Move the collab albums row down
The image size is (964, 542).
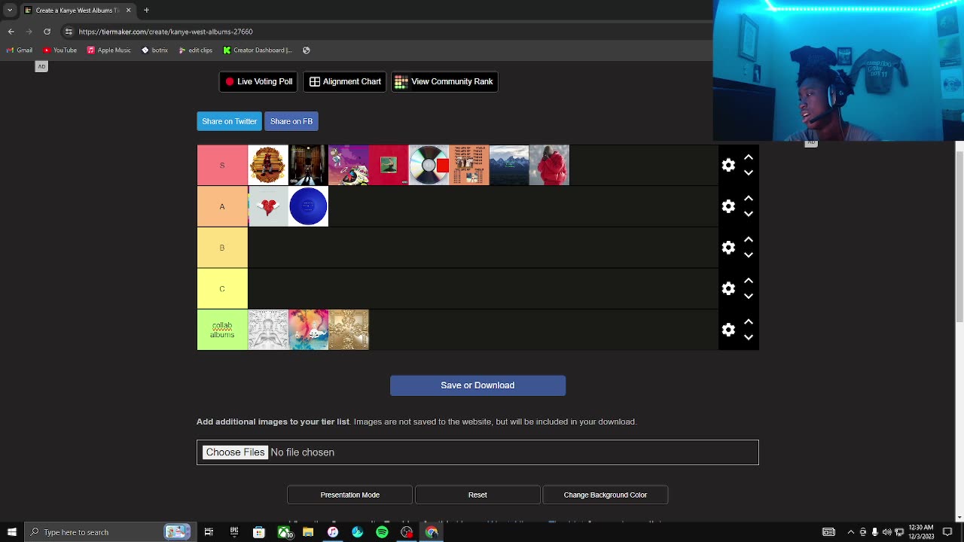pyautogui.click(x=749, y=337)
